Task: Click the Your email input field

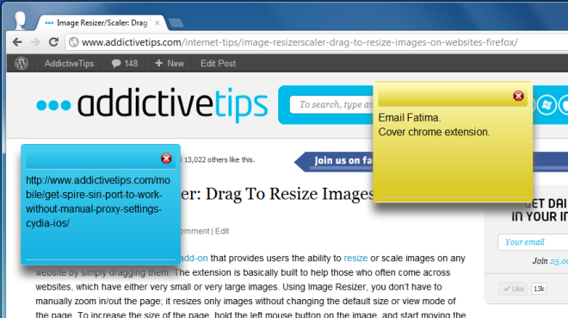Action: pyautogui.click(x=534, y=242)
